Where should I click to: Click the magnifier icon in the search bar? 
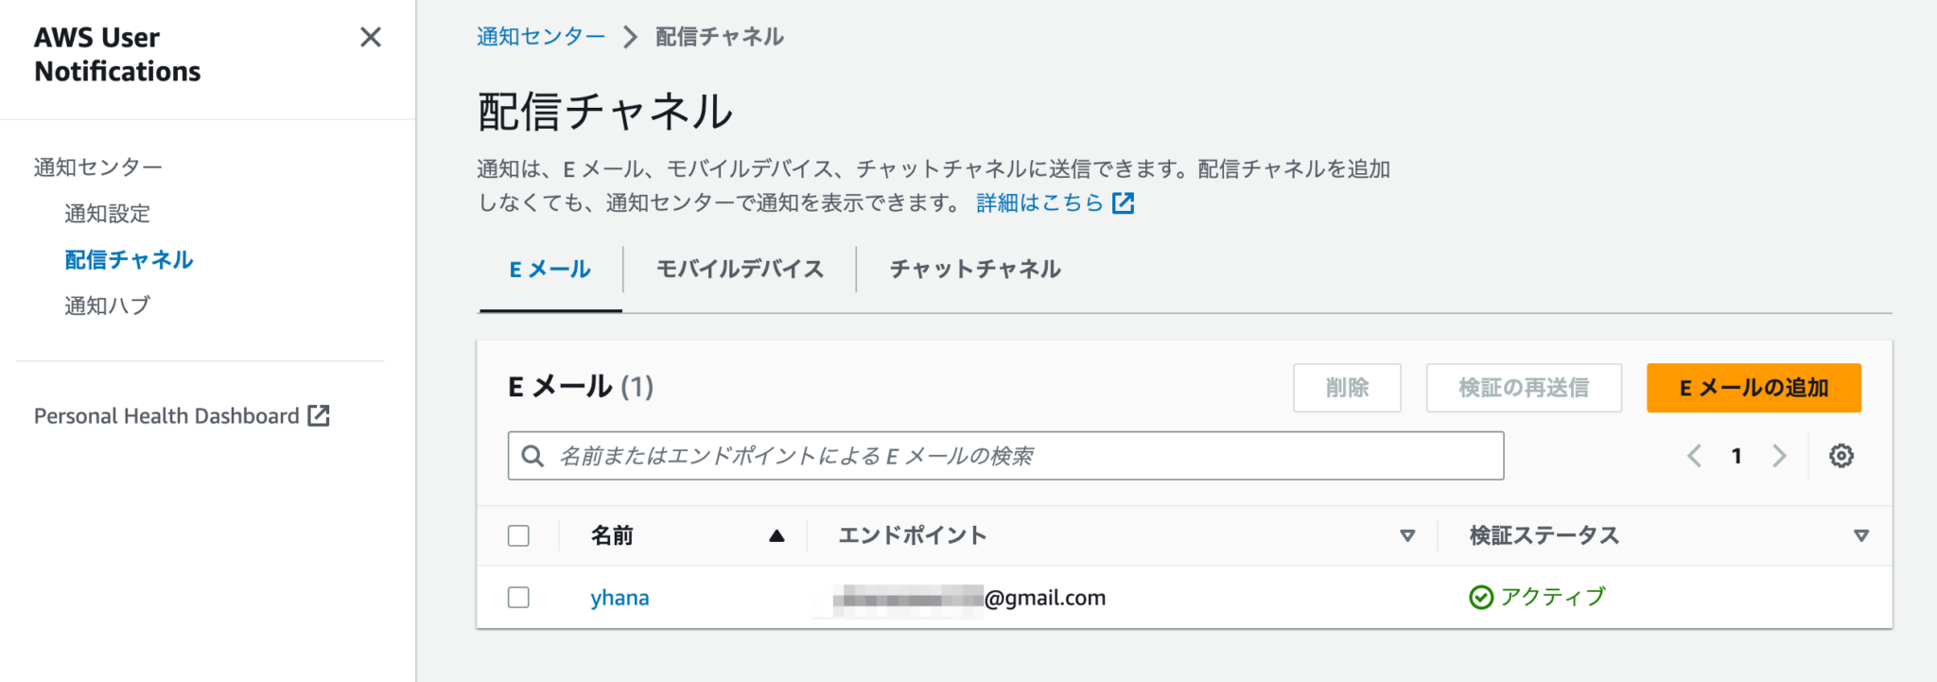[x=531, y=455]
